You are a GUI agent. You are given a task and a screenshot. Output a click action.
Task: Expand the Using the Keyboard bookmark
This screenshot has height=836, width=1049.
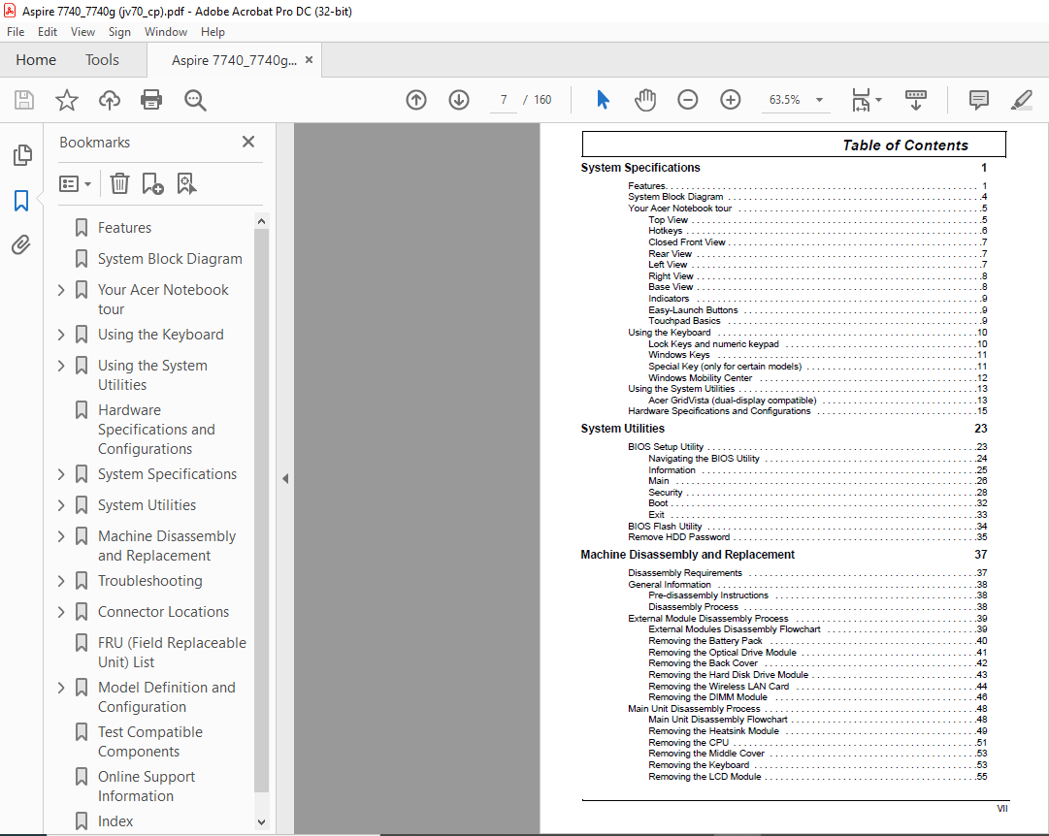click(61, 335)
